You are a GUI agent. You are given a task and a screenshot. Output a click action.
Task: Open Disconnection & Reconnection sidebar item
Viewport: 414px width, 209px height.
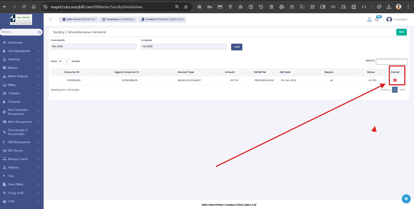point(22,132)
